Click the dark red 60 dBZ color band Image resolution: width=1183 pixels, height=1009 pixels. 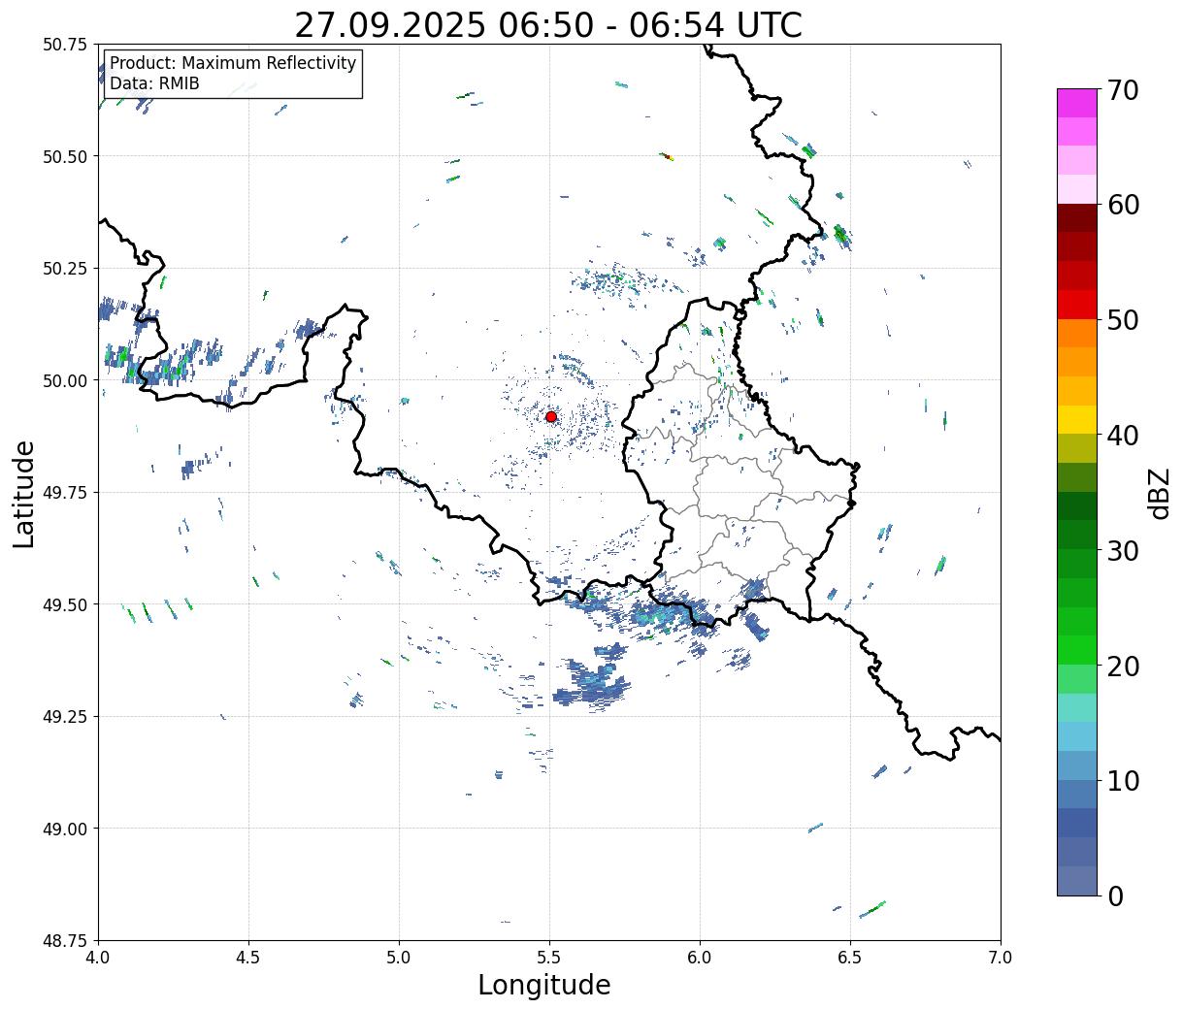[x=1077, y=217]
